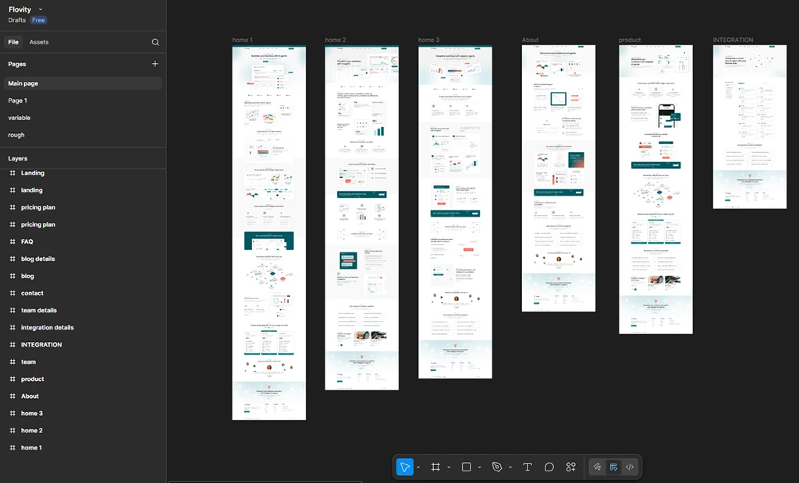Screen dimensions: 799x483
Task: Open Pen tool options dropdown arrow
Action: [510, 467]
